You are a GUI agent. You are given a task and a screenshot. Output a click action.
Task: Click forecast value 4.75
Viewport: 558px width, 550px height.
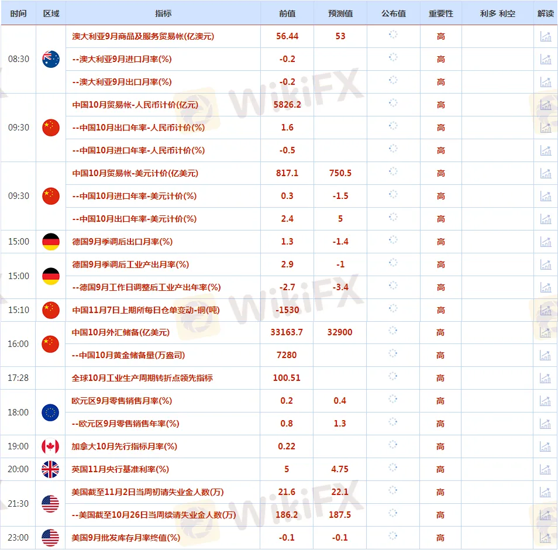click(x=340, y=469)
